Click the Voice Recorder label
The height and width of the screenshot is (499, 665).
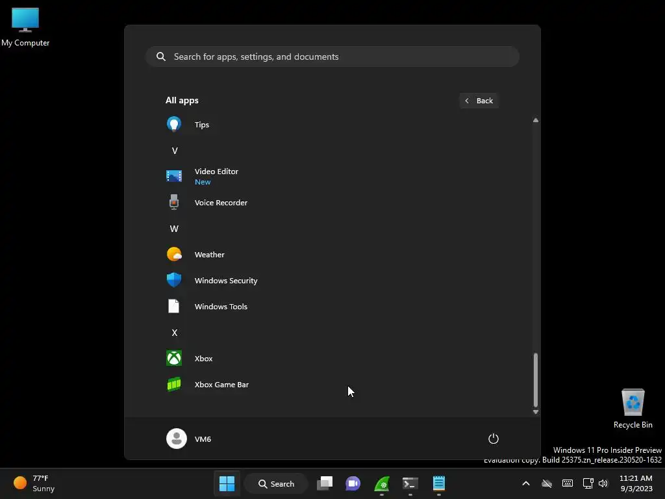click(x=221, y=203)
